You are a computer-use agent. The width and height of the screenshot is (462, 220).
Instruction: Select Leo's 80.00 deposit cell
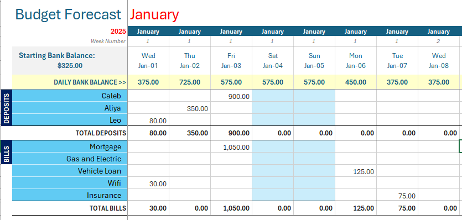(x=148, y=120)
